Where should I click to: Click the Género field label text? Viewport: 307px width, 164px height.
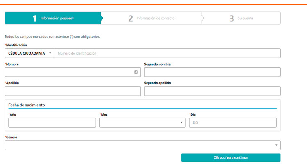11,137
